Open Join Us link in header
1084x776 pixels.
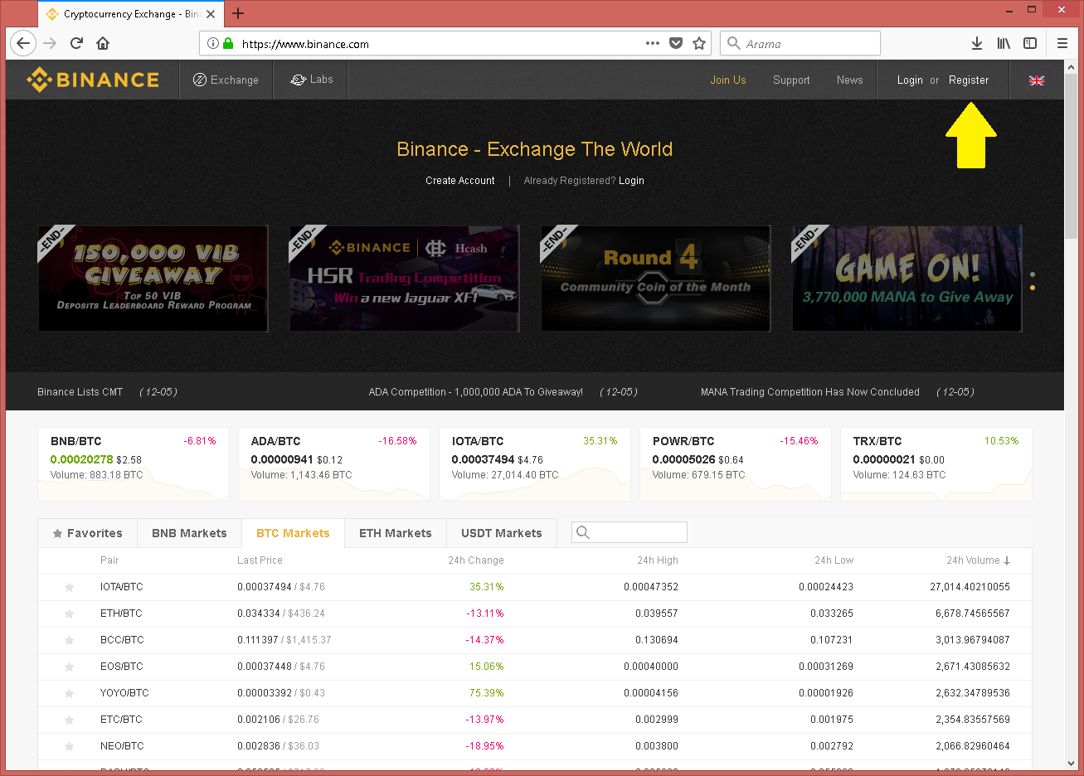point(727,80)
